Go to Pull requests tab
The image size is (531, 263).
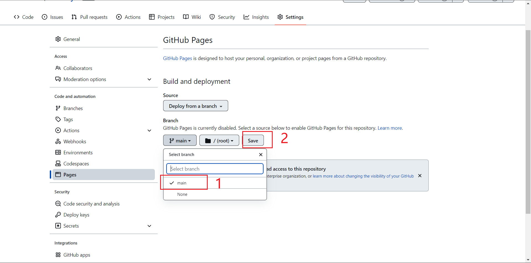pos(89,17)
